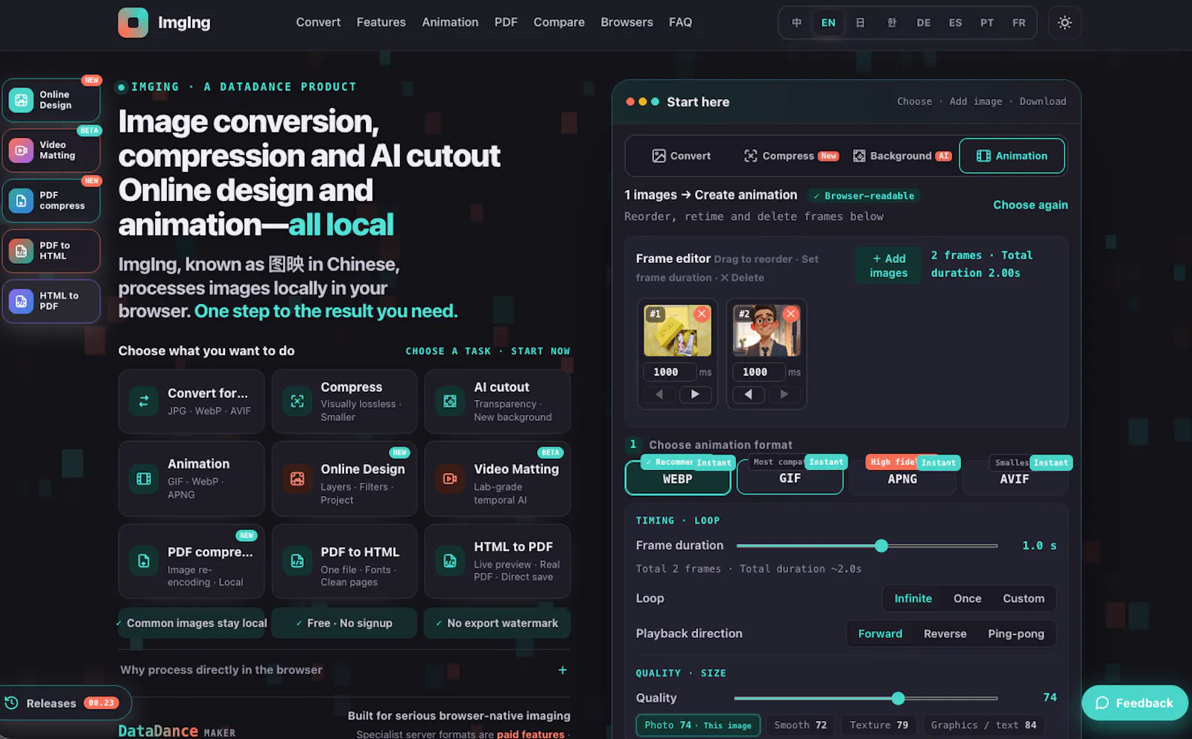This screenshot has height=739, width=1192.
Task: Click the icon on the PDF to HTML card
Action: click(297, 561)
